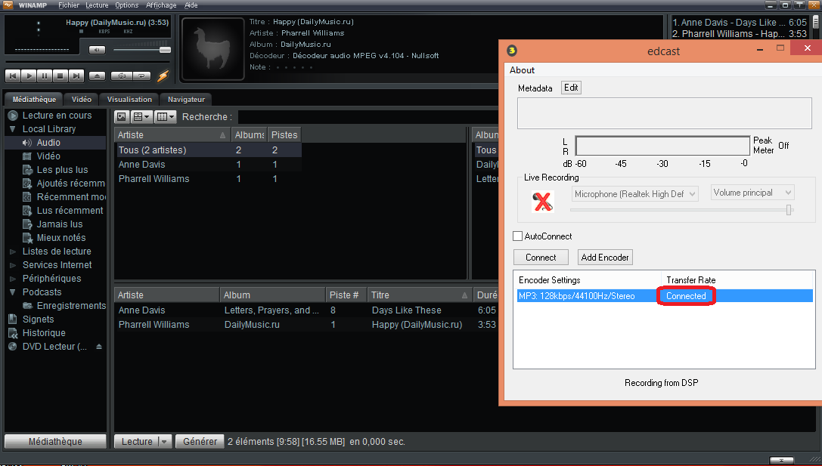Toggle shuffle playback mode
Image resolution: width=822 pixels, height=466 pixels.
(x=121, y=76)
